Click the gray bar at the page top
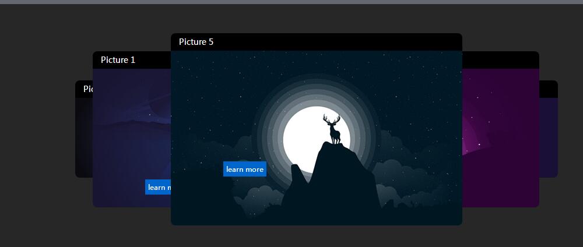Image resolution: width=583 pixels, height=247 pixels. click(x=291, y=2)
